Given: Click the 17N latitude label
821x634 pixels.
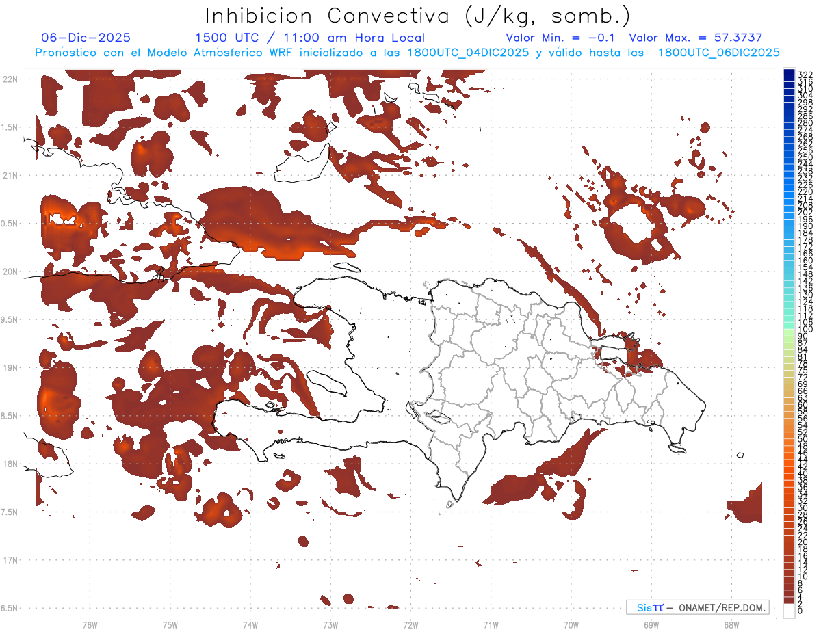Looking at the screenshot, I should point(10,560).
